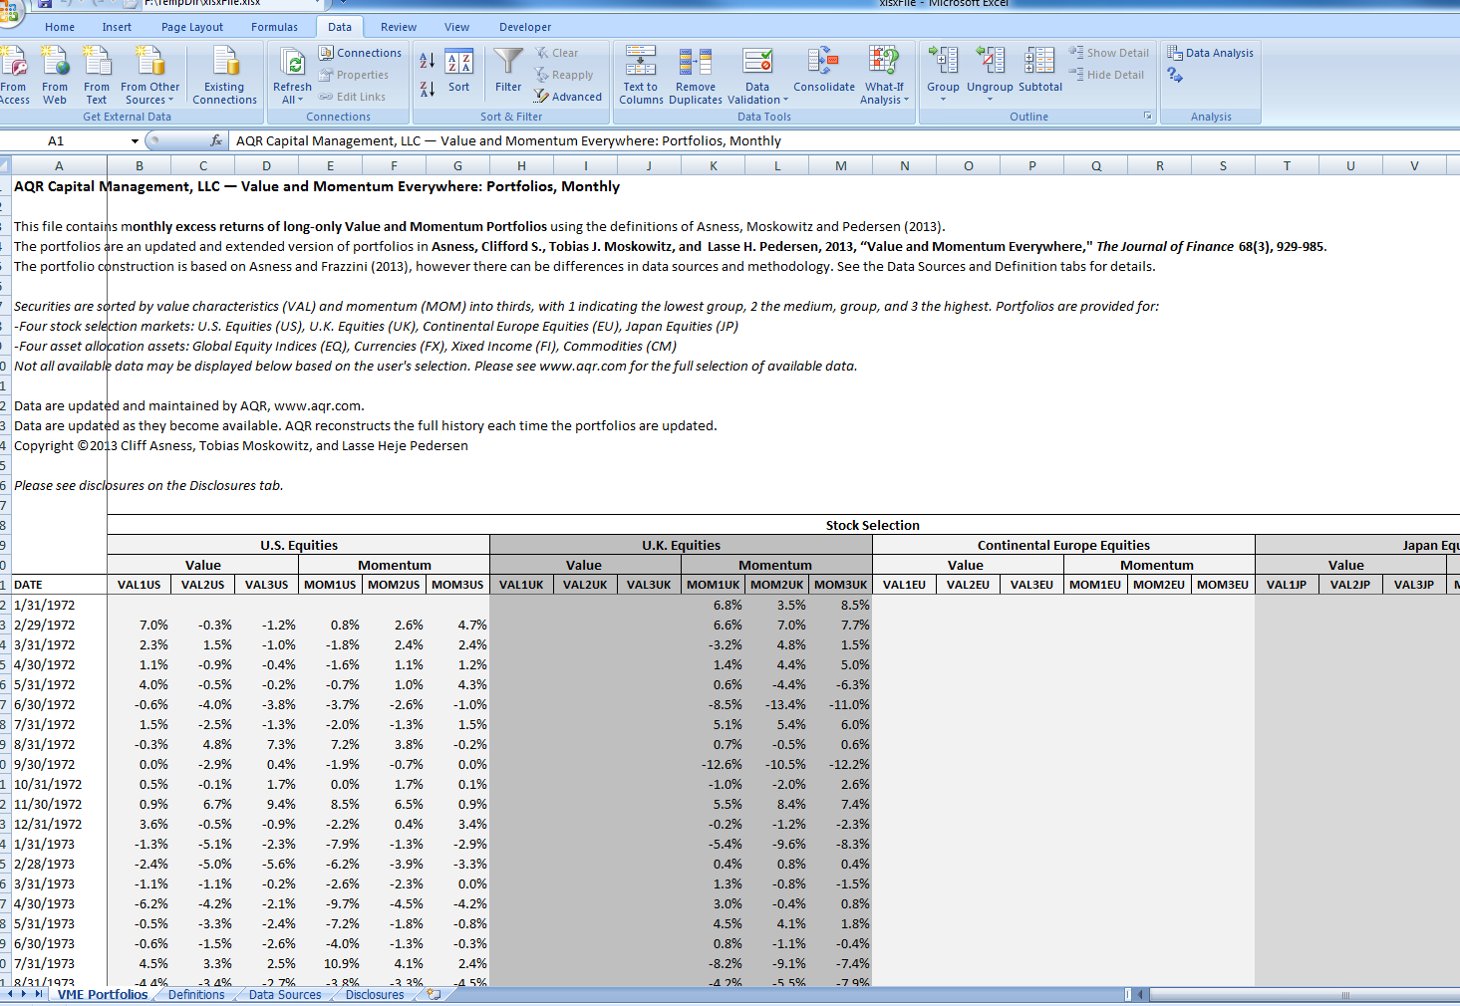Screen dimensions: 1460x1006
Task: Open the Office button menu
Action: [x=10, y=12]
